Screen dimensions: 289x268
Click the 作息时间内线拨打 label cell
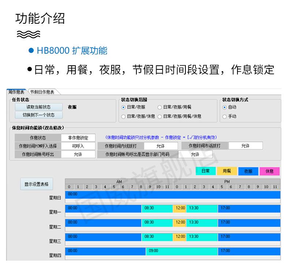(x=121, y=146)
